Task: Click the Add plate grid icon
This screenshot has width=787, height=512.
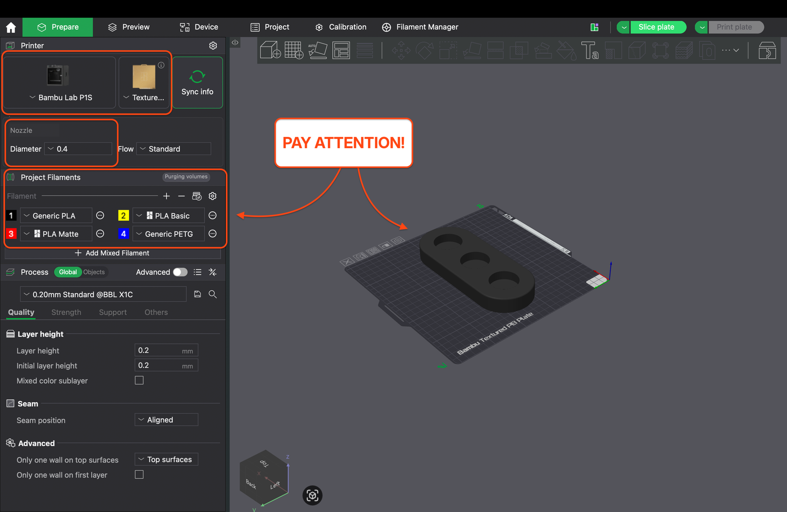Action: pyautogui.click(x=294, y=50)
